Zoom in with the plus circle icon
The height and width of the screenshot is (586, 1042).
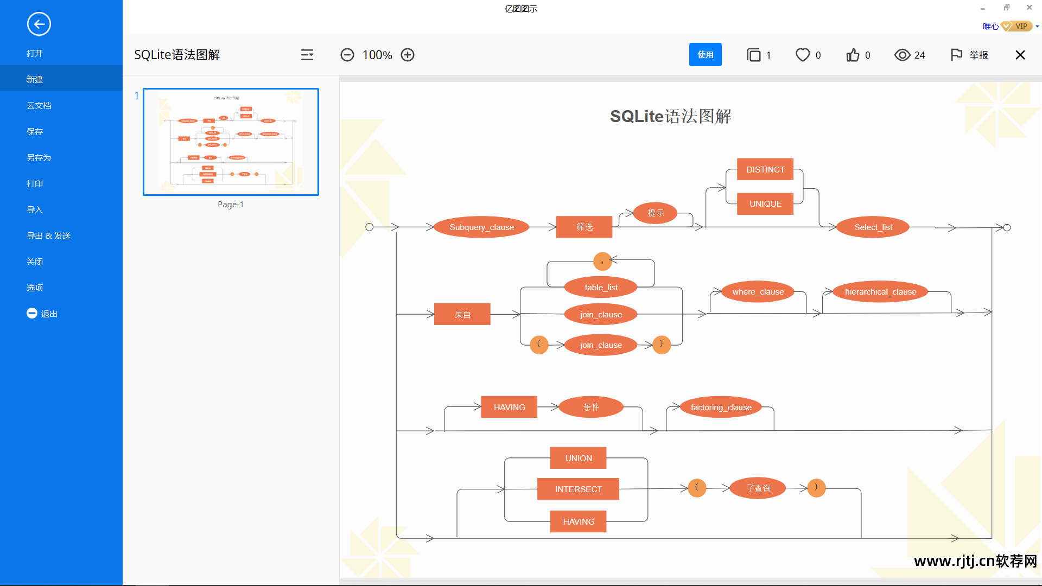(408, 55)
